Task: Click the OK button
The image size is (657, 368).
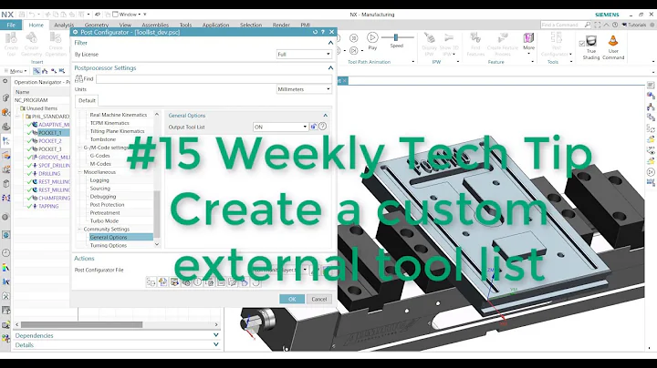Action: [292, 299]
